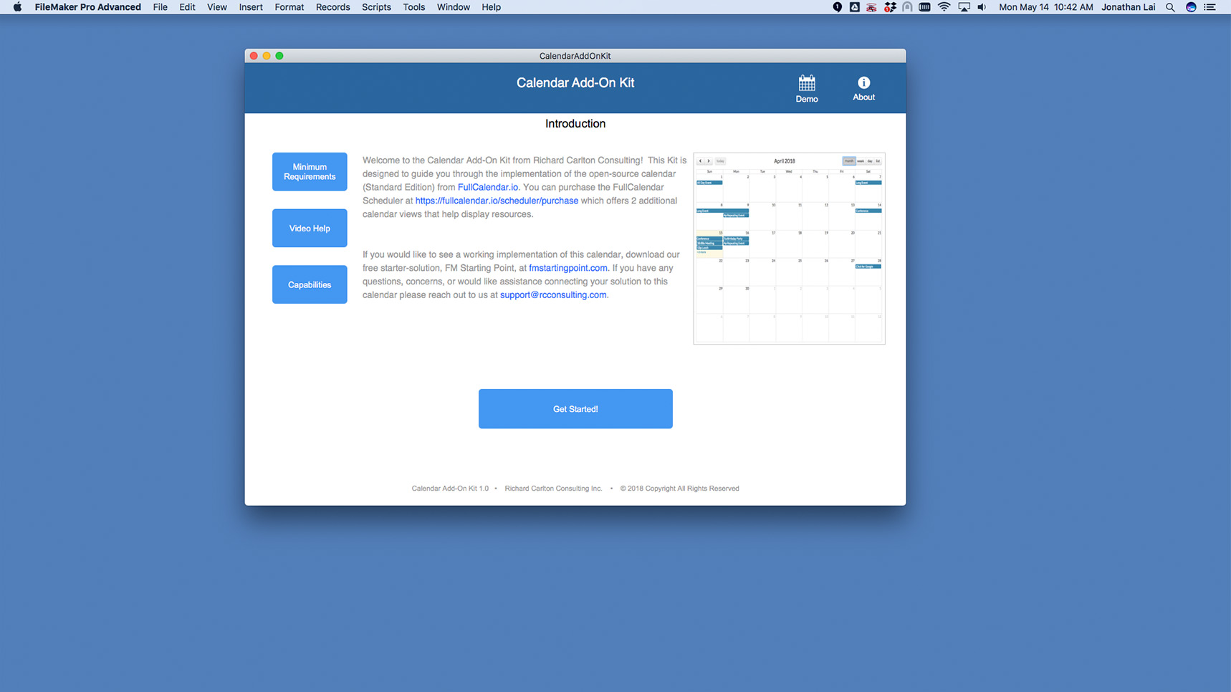Image resolution: width=1231 pixels, height=692 pixels.
Task: Close the CalendarAddOnKit window
Action: point(254,56)
